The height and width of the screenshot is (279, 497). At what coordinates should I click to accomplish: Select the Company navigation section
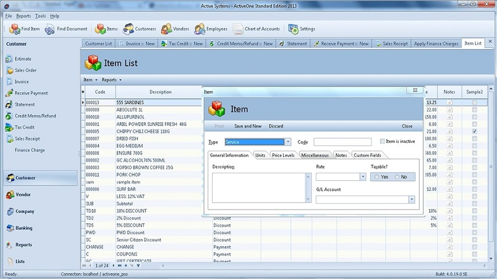point(41,211)
